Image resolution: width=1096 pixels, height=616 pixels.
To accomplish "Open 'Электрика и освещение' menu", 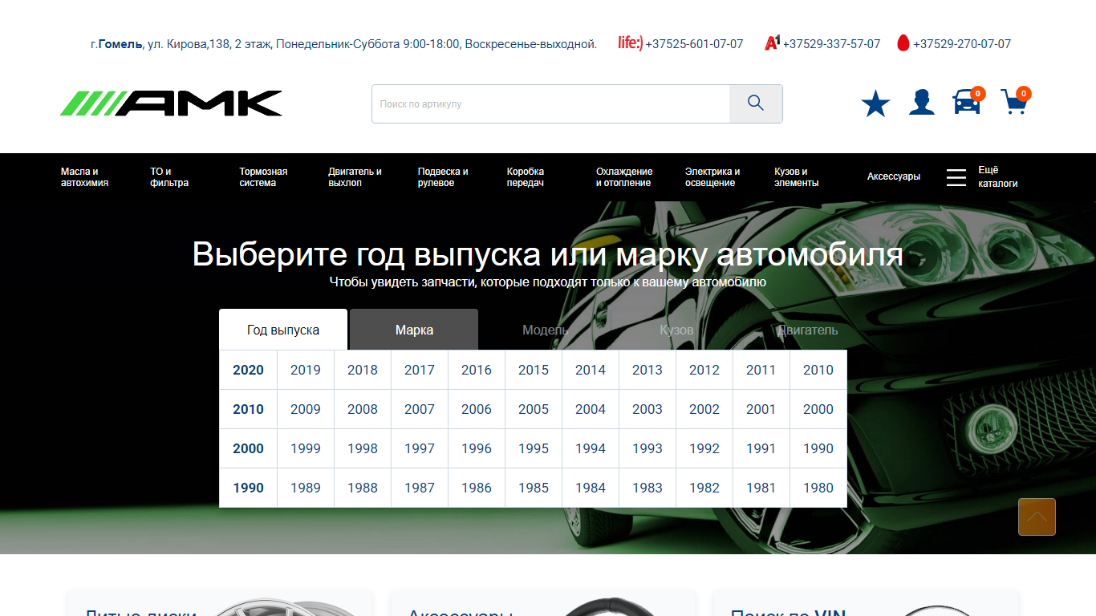I will click(712, 177).
